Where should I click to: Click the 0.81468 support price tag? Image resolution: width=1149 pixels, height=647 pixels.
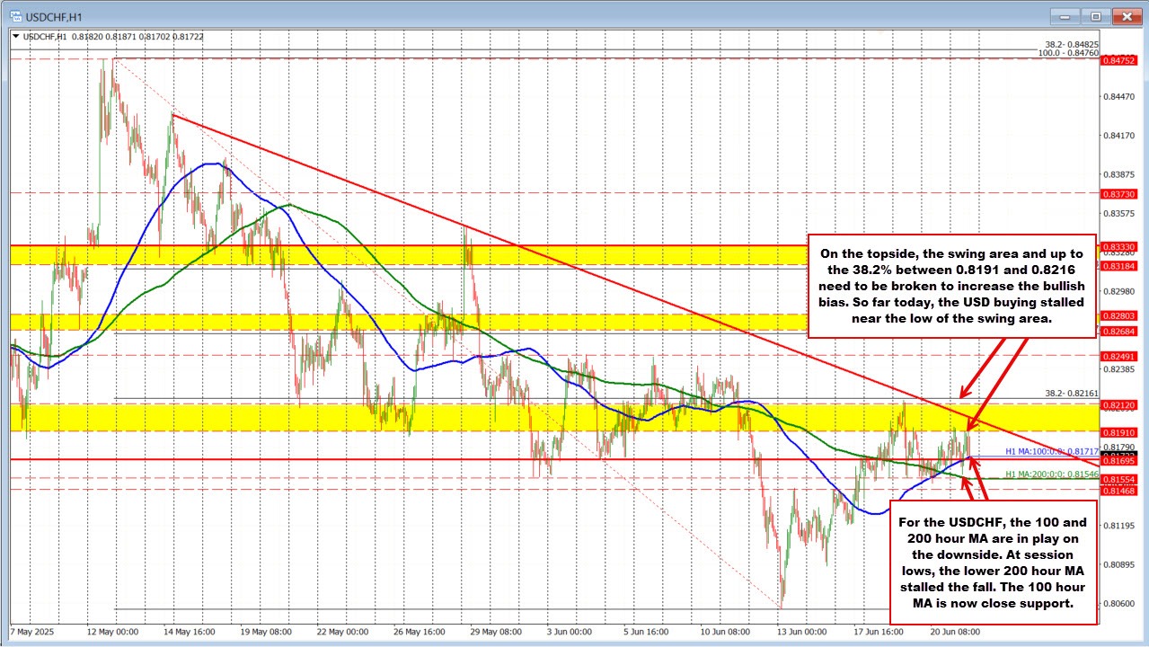tap(1120, 492)
